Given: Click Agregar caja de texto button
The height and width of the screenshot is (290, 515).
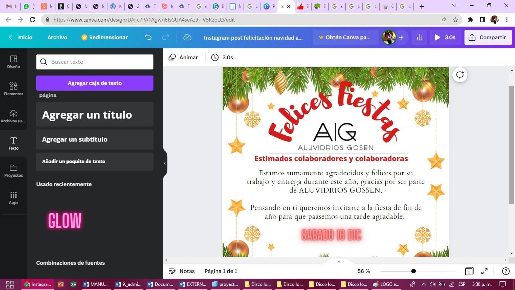Looking at the screenshot, I should pos(95,83).
